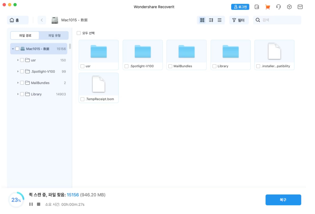The image size is (315, 214).
Task: Switch to the 파일 유형 tab
Action: [x=54, y=35]
